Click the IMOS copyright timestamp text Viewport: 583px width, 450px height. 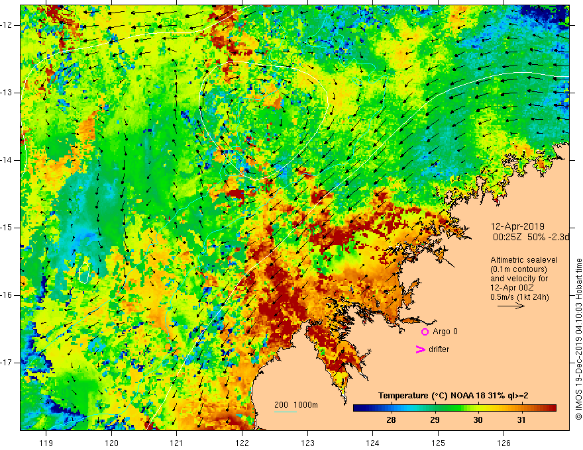578,339
